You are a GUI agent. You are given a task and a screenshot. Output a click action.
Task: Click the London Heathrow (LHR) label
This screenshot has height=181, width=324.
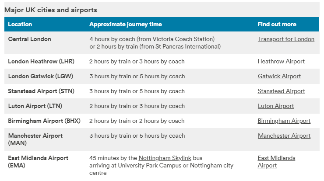(x=41, y=61)
